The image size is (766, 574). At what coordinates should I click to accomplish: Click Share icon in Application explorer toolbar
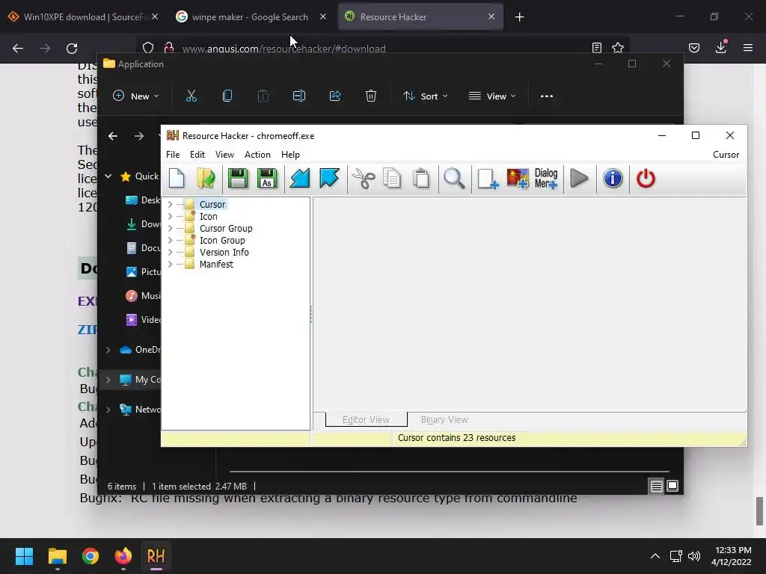(335, 96)
